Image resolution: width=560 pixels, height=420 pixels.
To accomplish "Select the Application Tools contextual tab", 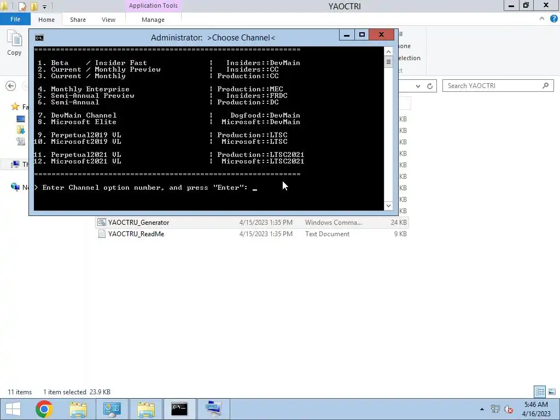I will point(153,5).
